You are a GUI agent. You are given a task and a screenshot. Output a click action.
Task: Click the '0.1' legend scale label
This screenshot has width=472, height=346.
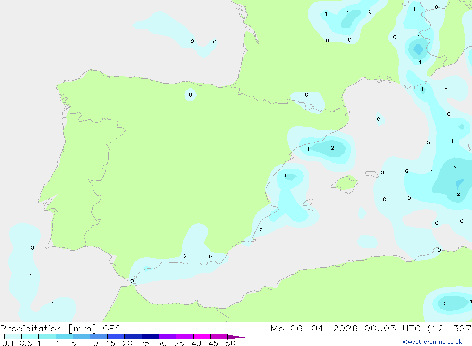8,343
